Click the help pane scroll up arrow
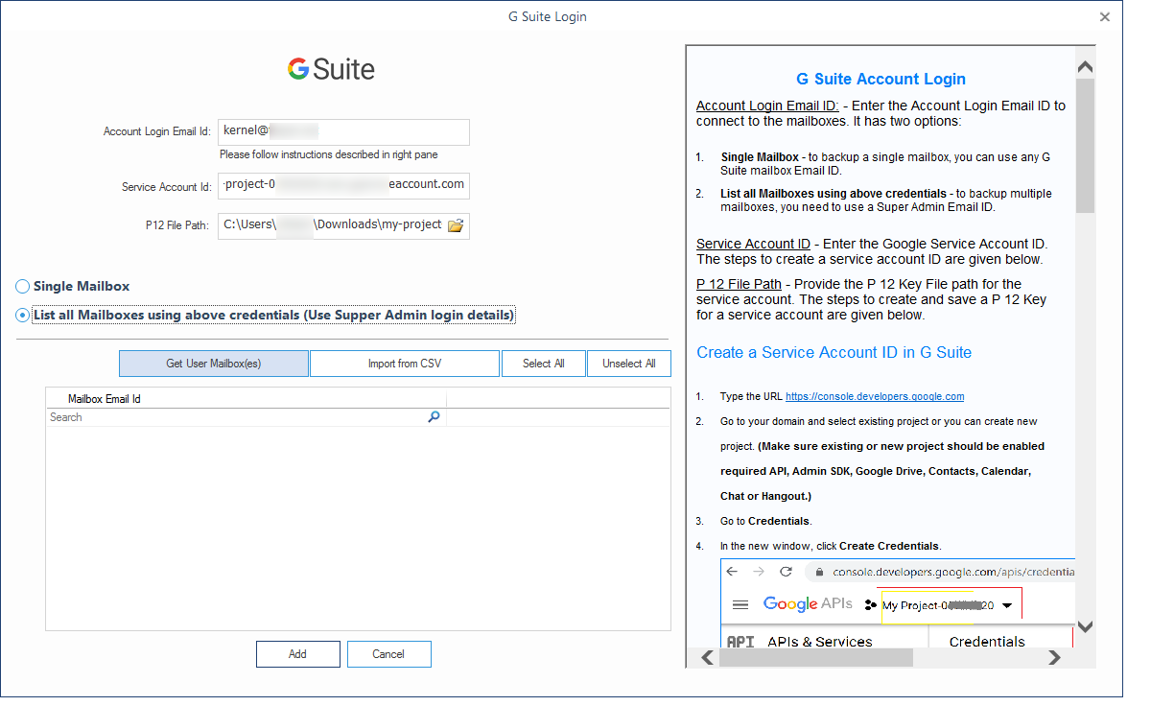 click(1086, 67)
